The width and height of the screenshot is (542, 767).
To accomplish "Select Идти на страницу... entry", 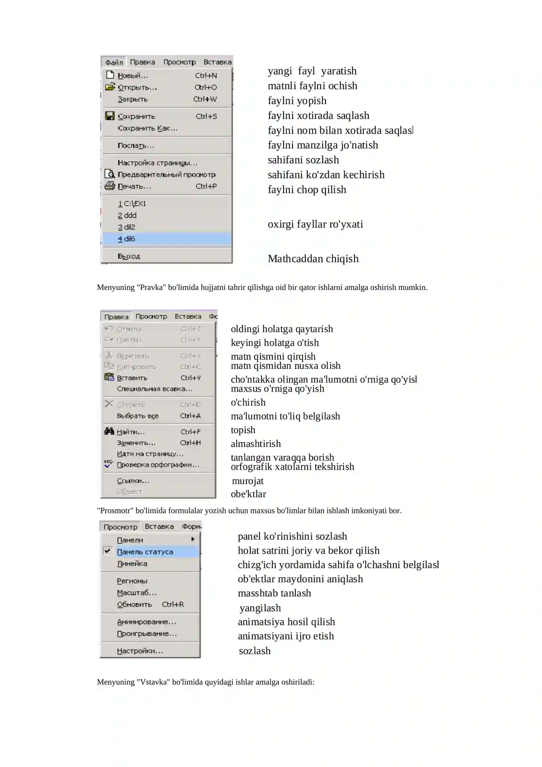I will point(158,453).
